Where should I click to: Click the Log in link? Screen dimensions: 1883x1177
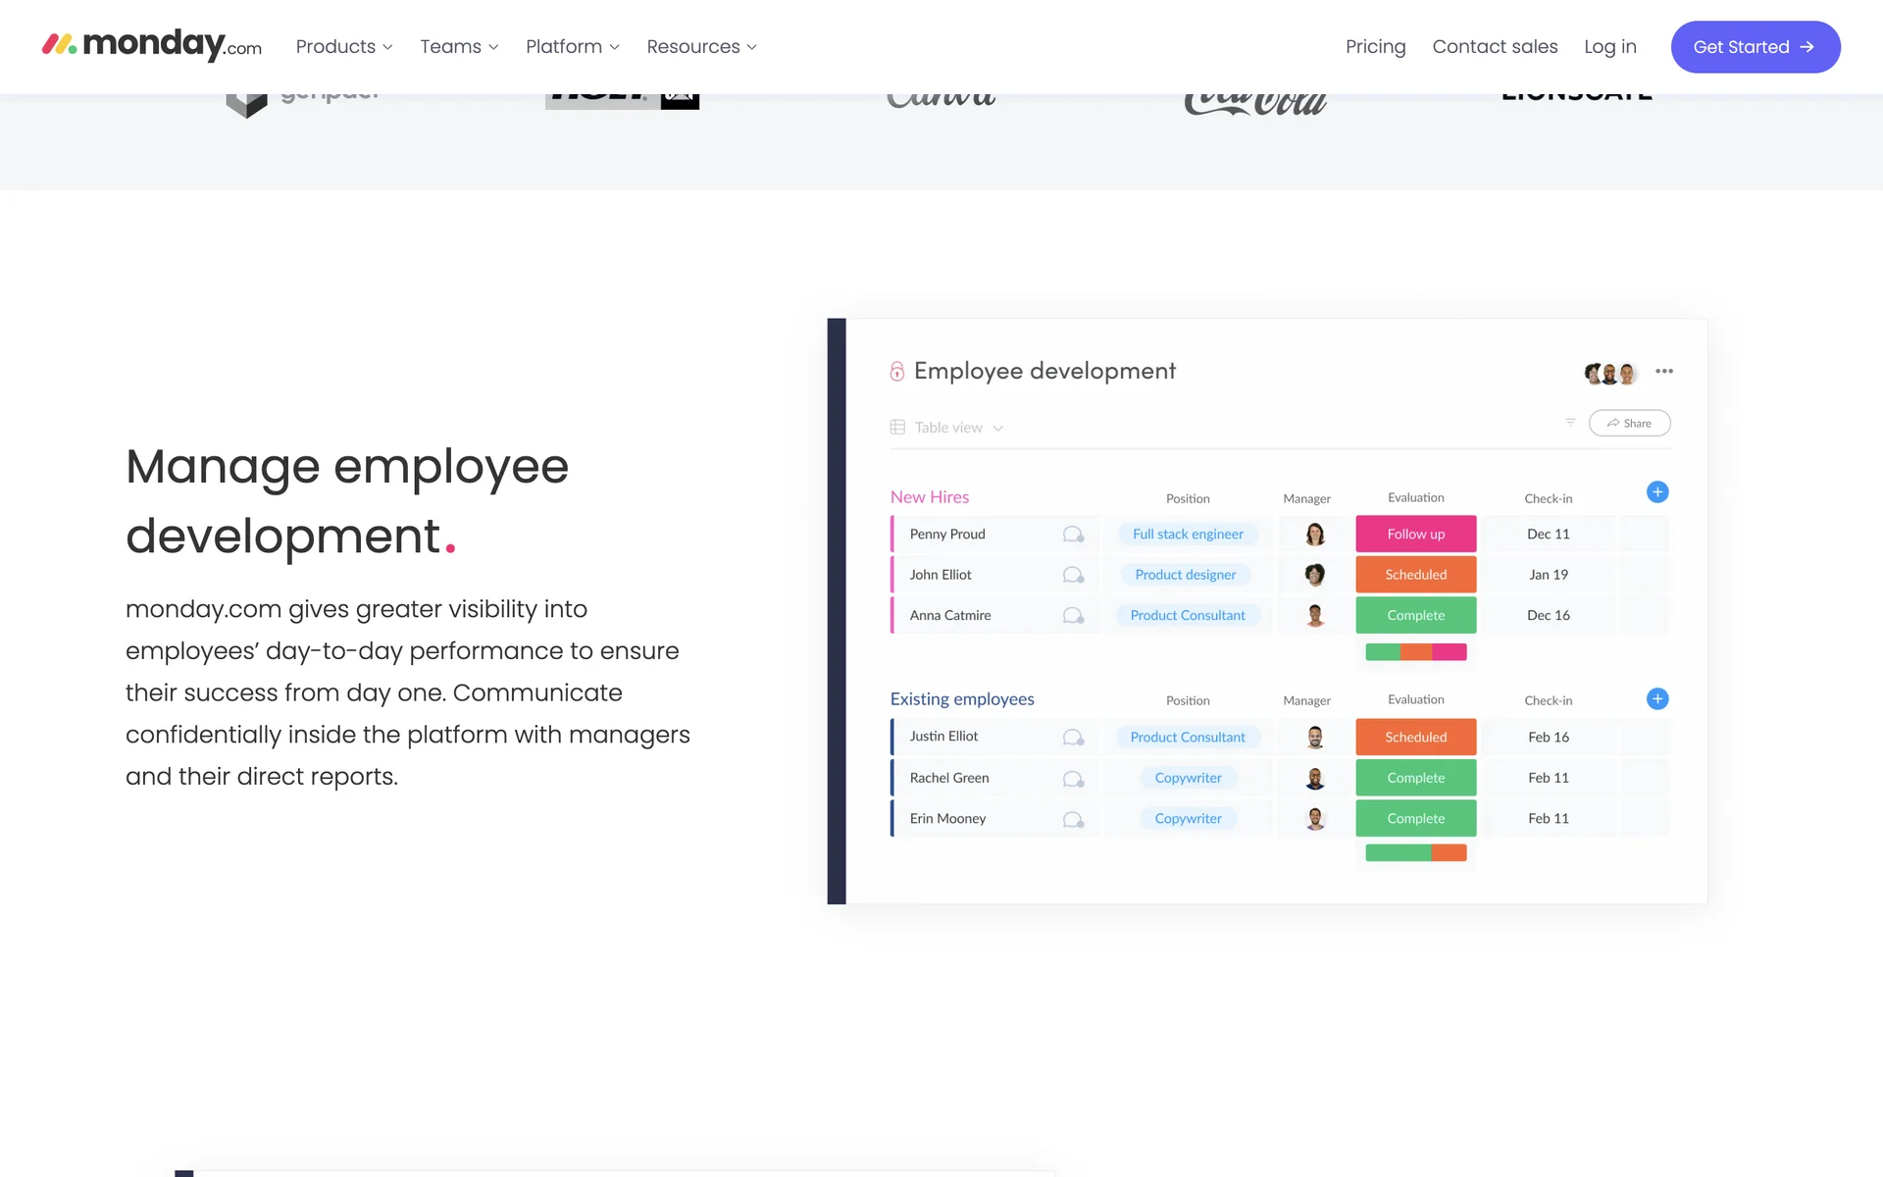point(1609,47)
